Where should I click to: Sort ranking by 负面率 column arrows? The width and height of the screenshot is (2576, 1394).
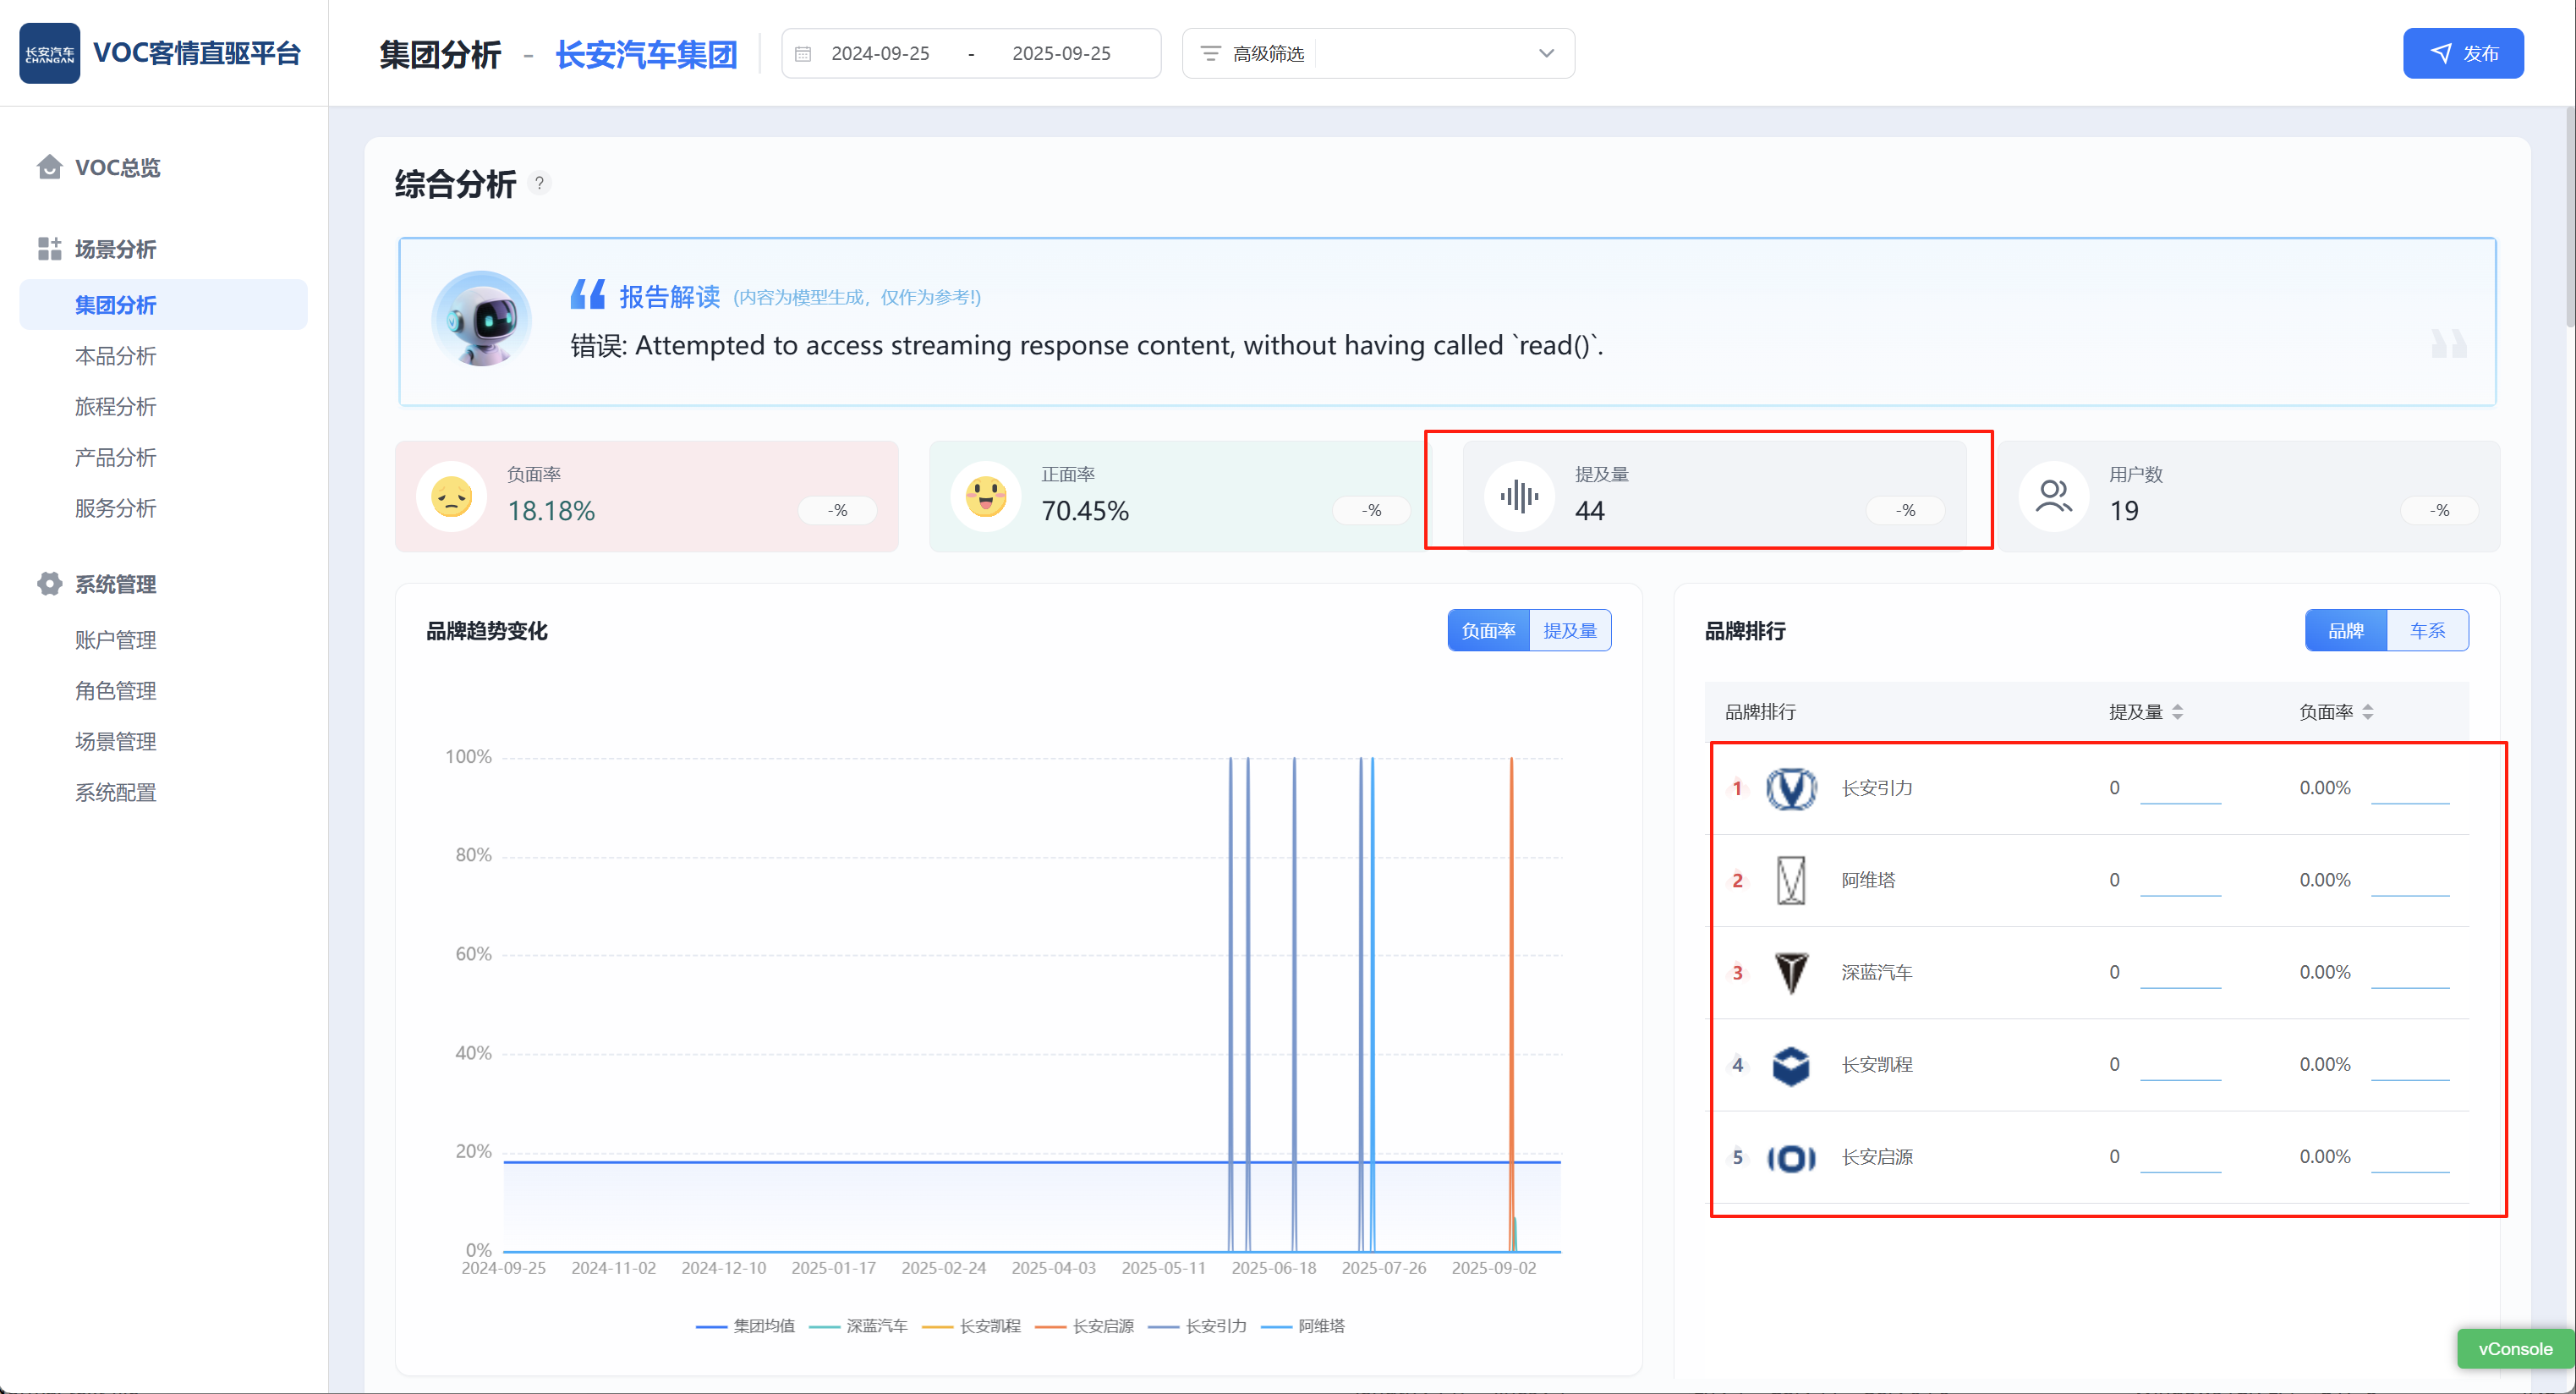2367,712
